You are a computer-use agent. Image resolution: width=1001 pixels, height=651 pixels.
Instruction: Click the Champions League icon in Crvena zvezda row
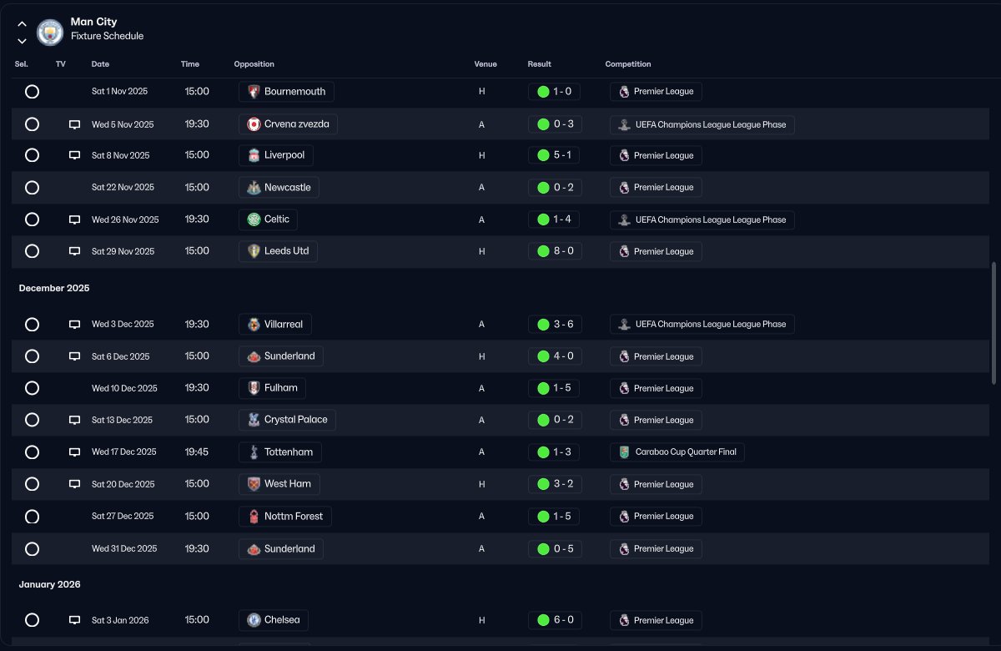(x=623, y=124)
